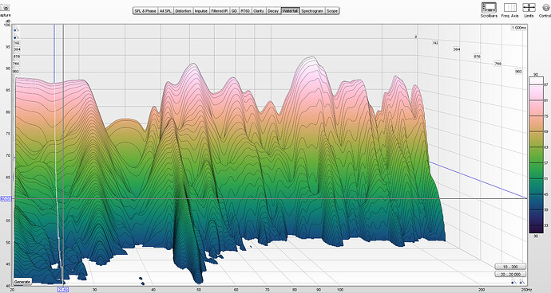Switch to the Spectrogram tab
The width and height of the screenshot is (551, 293).
click(x=312, y=11)
